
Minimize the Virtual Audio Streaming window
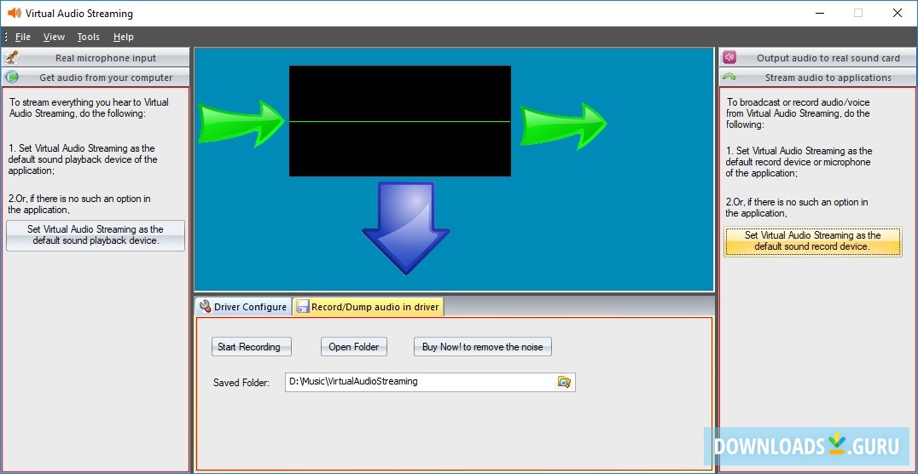click(x=819, y=13)
